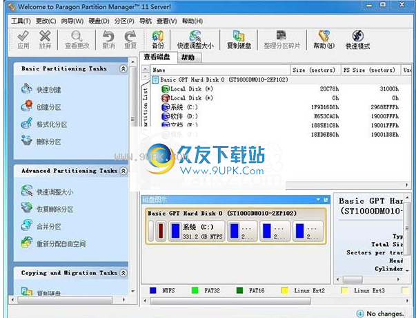The image size is (416, 318).
Task: Open the 工具(T) menu
Action: [21, 21]
